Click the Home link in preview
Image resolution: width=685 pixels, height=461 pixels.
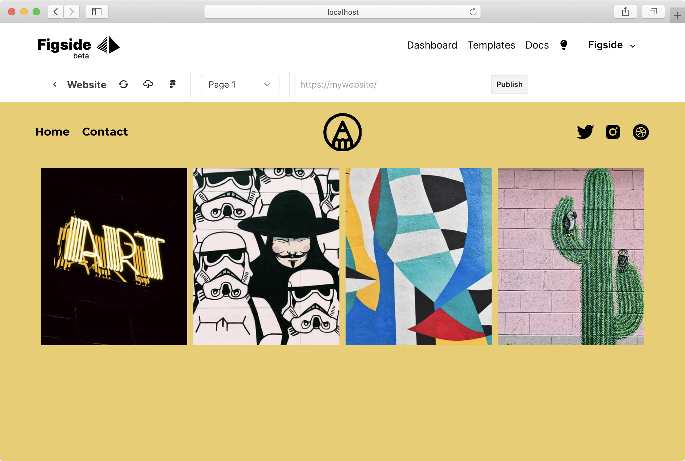click(53, 132)
